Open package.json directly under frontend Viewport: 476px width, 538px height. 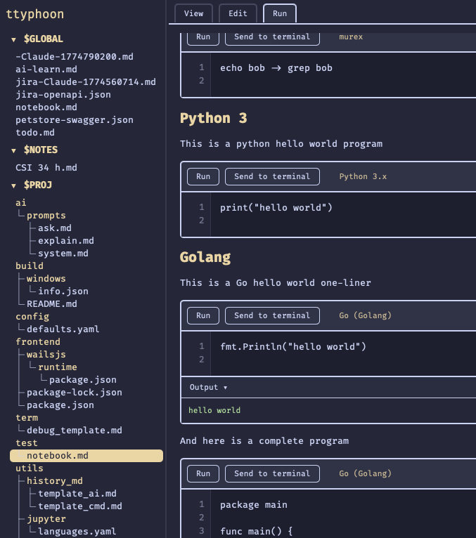(x=60, y=405)
